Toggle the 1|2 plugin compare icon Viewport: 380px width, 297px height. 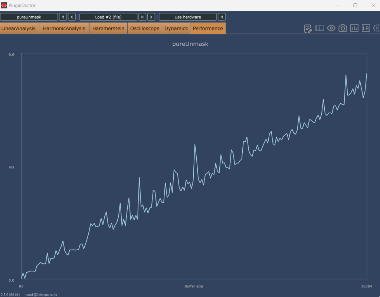point(354,28)
